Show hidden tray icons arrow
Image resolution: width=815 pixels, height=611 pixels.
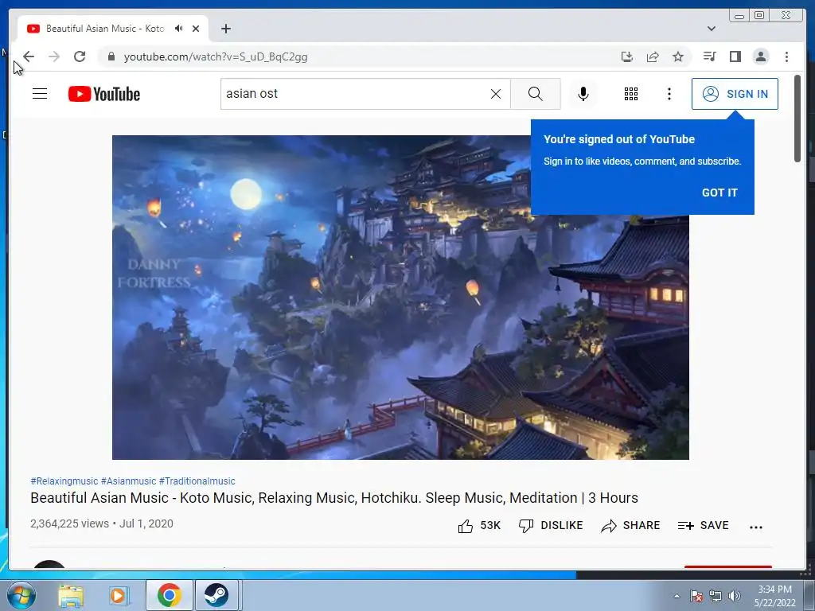point(677,596)
